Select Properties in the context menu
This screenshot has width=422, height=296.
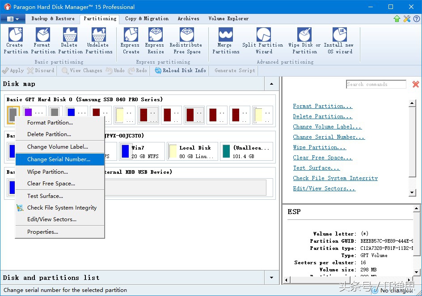point(42,232)
